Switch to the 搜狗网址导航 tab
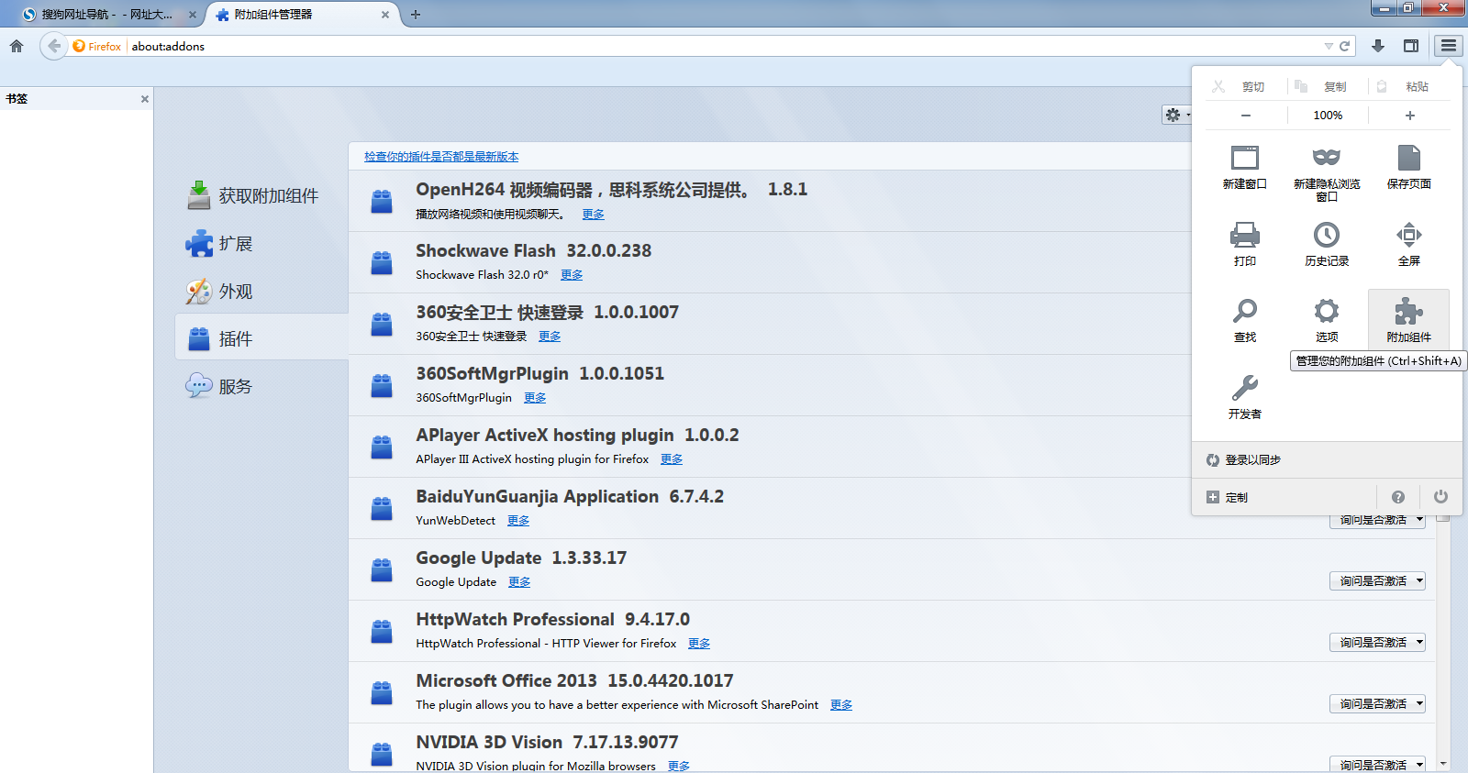Screen dimensions: 1468x773 (107, 15)
